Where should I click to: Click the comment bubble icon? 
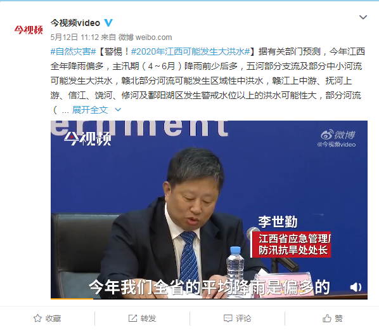click(228, 318)
